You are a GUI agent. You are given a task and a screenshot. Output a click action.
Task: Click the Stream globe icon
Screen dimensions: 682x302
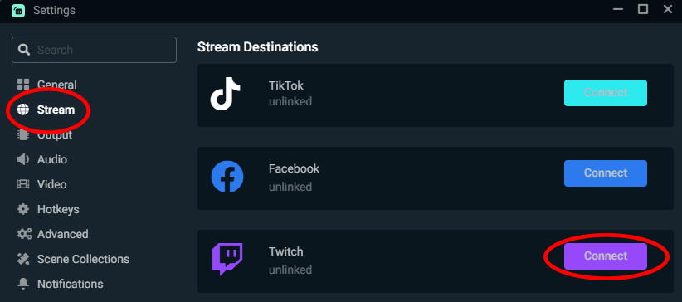tap(23, 110)
